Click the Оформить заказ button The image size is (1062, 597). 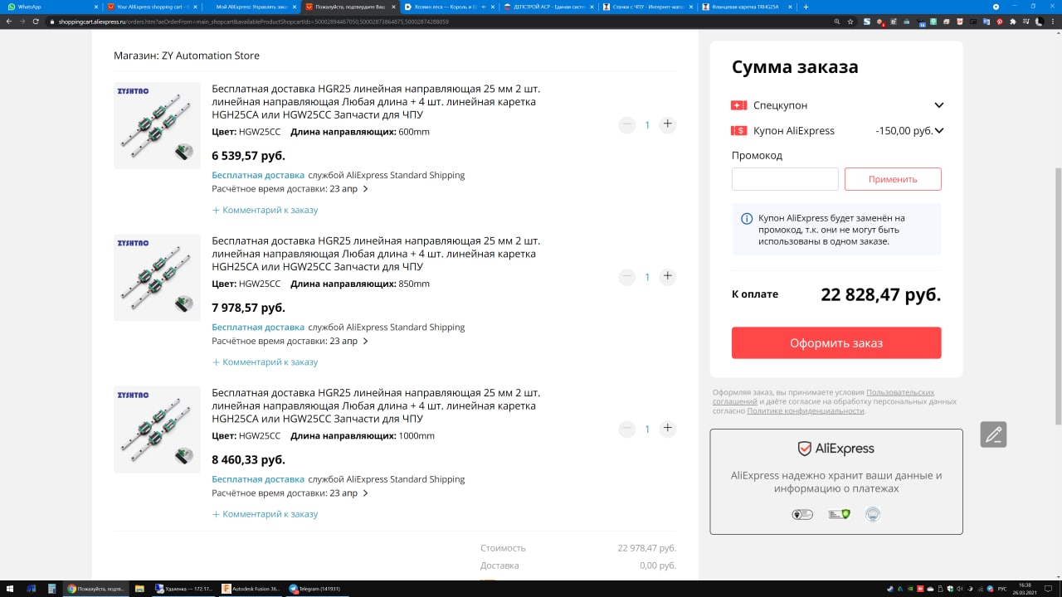pos(836,342)
